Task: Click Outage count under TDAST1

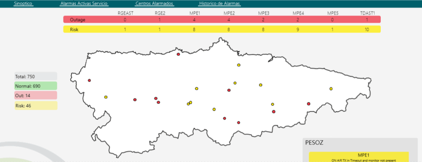Action: [367, 20]
